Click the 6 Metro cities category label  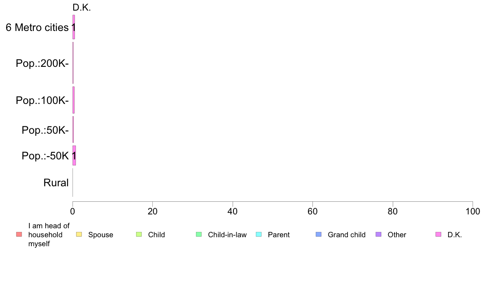(x=37, y=27)
